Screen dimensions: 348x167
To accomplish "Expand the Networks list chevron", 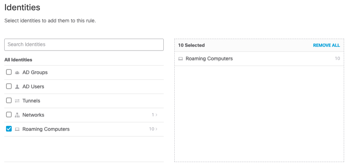I will click(x=157, y=115).
